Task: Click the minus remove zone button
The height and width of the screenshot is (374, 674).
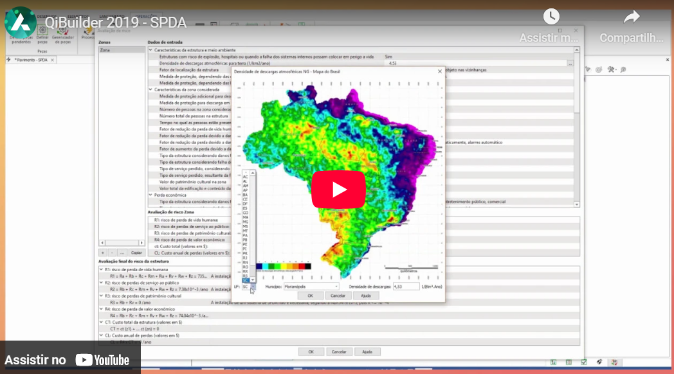Action: [x=112, y=253]
